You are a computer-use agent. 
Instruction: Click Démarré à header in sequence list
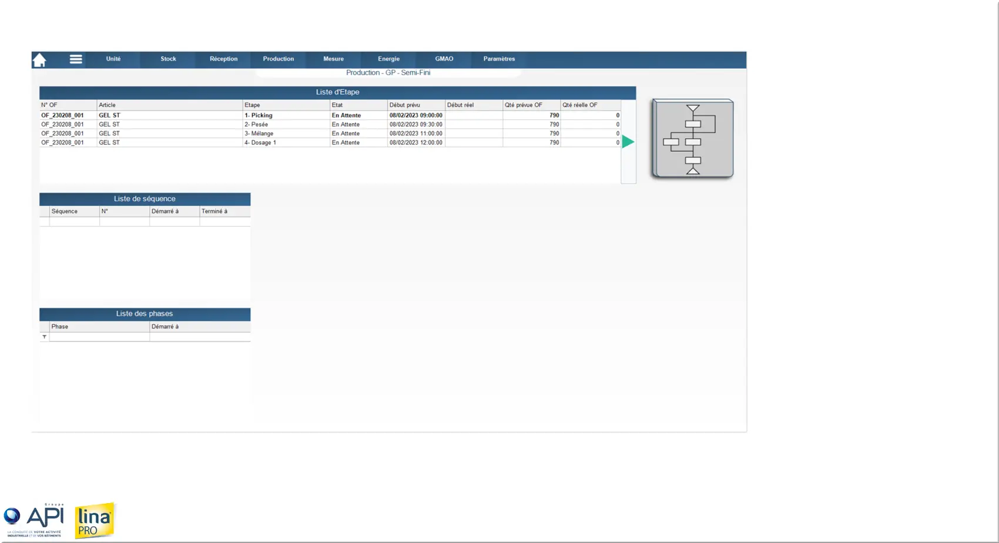pos(175,212)
